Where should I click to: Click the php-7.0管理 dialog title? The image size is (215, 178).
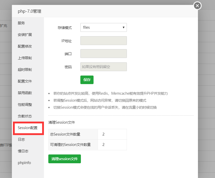(29, 11)
